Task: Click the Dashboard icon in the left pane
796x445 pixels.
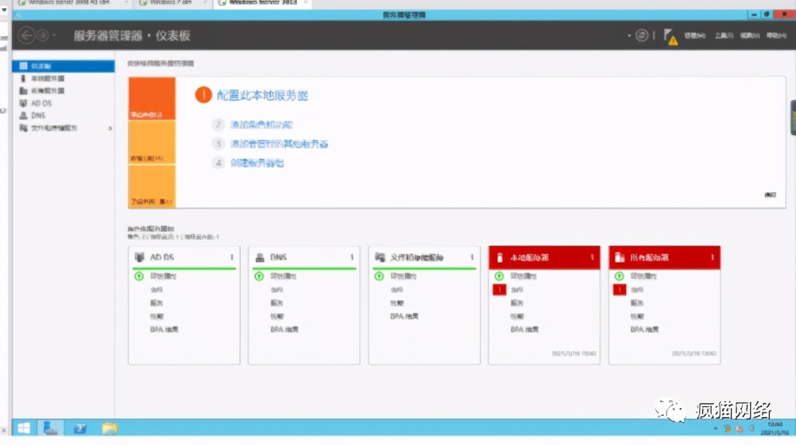Action: [23, 66]
